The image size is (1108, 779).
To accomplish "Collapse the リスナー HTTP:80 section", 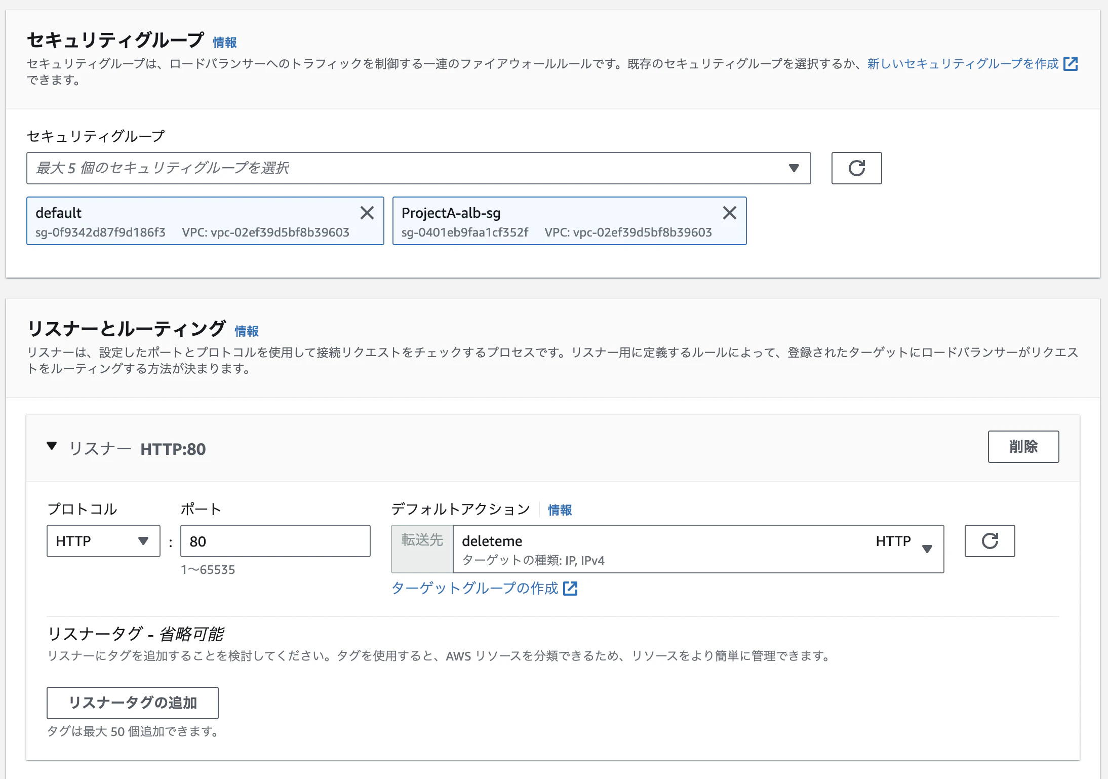I will point(52,446).
